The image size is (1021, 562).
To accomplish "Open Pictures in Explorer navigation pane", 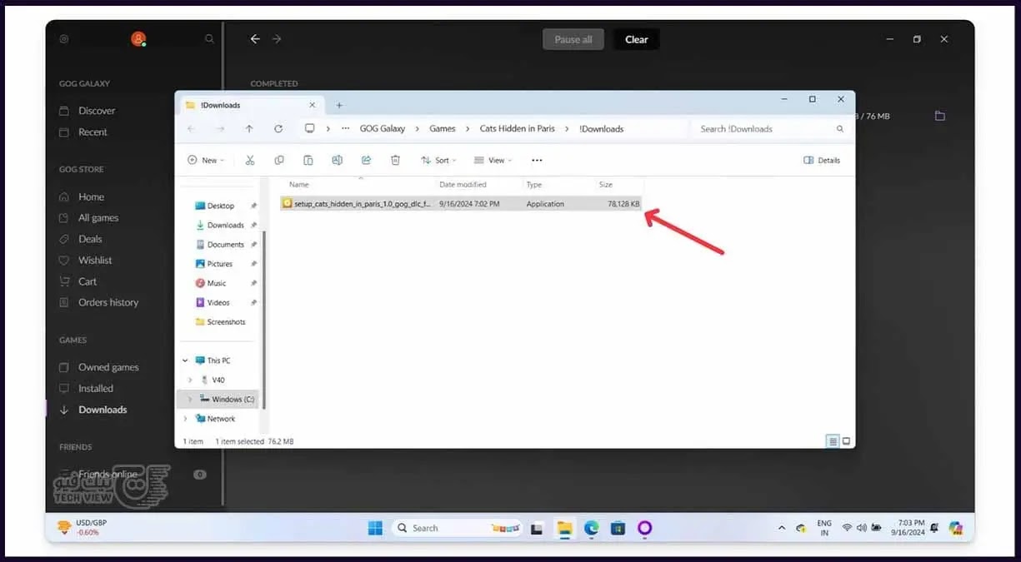I will point(219,264).
